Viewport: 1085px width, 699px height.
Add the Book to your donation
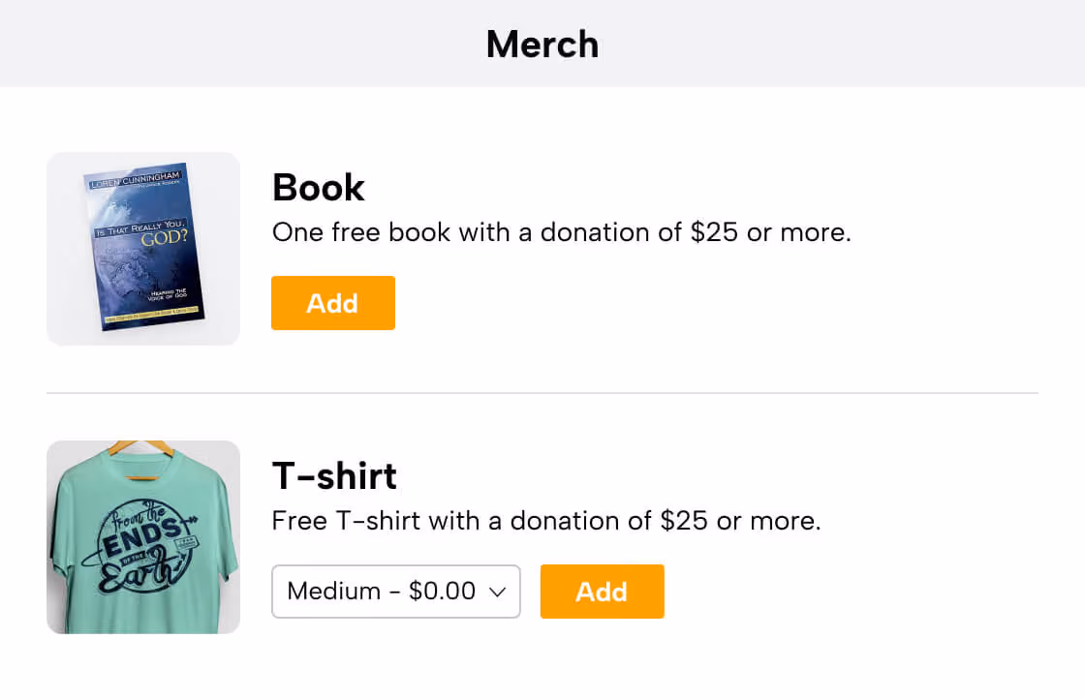333,303
